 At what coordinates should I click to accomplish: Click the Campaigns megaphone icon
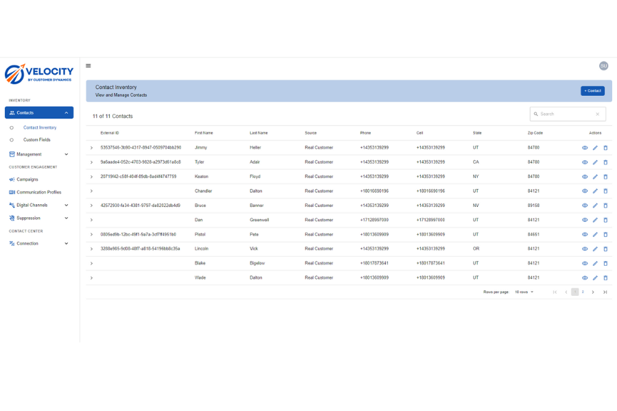click(x=12, y=179)
